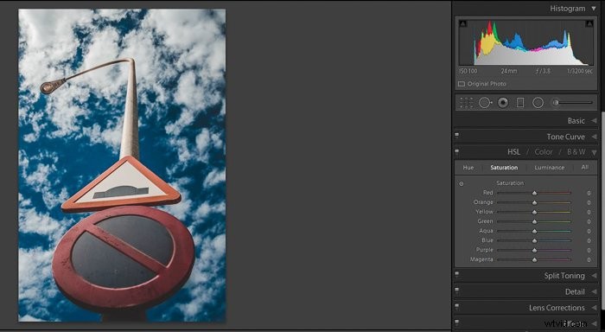
Task: Collapse the HSL panel triangle
Action: [x=594, y=152]
